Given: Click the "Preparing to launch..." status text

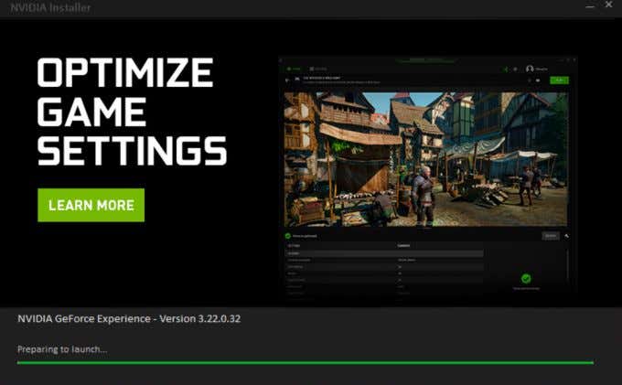Looking at the screenshot, I should [62, 349].
